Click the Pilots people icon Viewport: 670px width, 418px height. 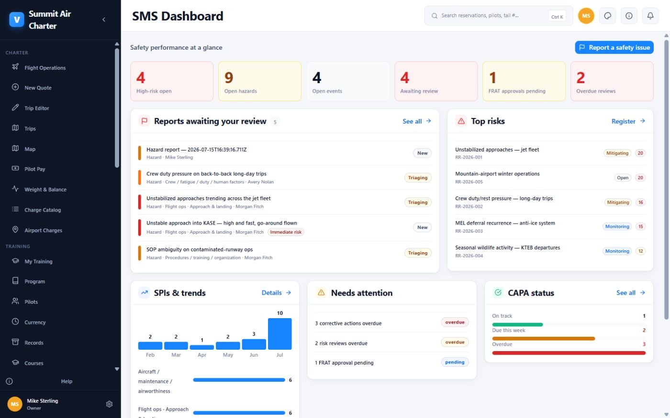[15, 301]
